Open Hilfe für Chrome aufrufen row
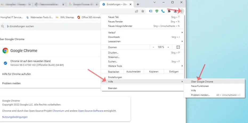248x123 pixels. click(x=50, y=74)
